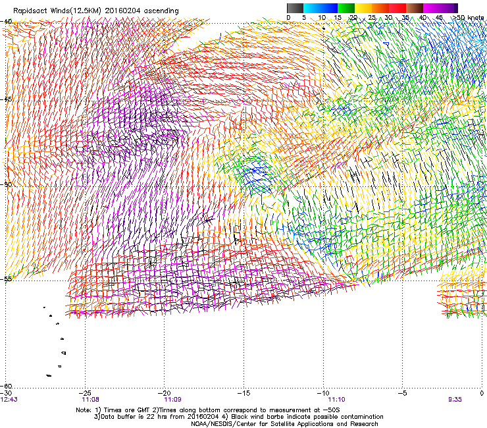The width and height of the screenshot is (487, 428).
Task: Click the 11:08 measurement time label
Action: pyautogui.click(x=91, y=400)
